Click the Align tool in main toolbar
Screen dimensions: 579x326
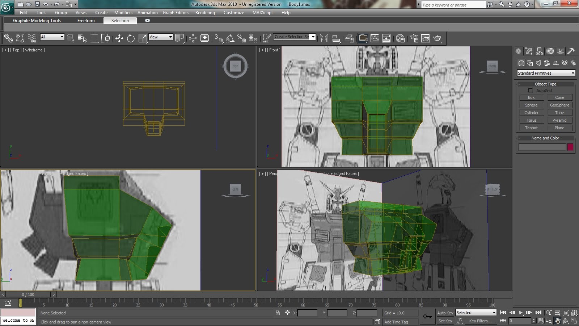click(336, 38)
